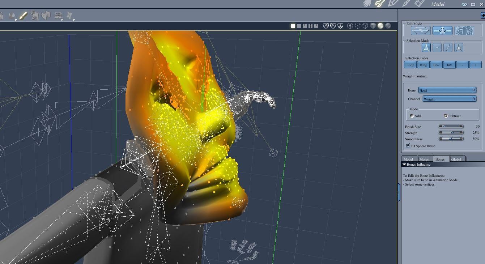Screen dimensions: 485x264
Task: Shrink selection with the minus button
Action: 462,65
